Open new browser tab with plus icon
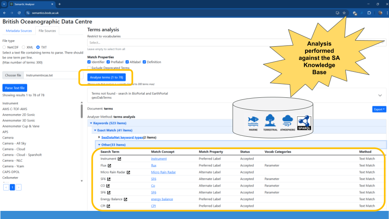This screenshot has width=389, height=219. pyautogui.click(x=60, y=4)
